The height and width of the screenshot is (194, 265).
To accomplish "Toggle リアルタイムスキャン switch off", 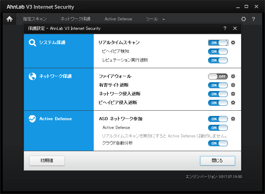I will pyautogui.click(x=218, y=43).
